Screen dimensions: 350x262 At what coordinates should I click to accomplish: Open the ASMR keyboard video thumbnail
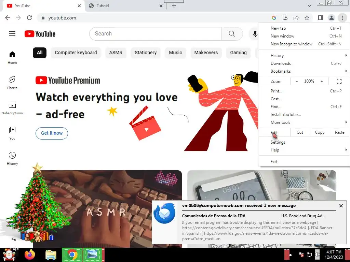[x=107, y=209]
